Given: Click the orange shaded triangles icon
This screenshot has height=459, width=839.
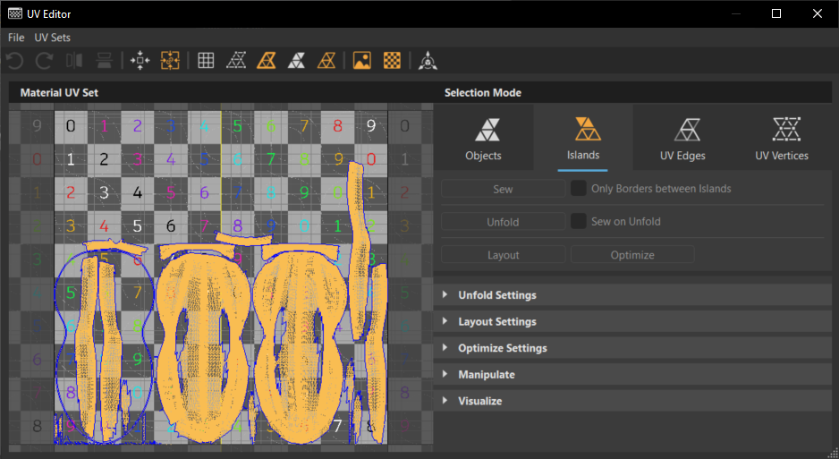Looking at the screenshot, I should coord(266,61).
